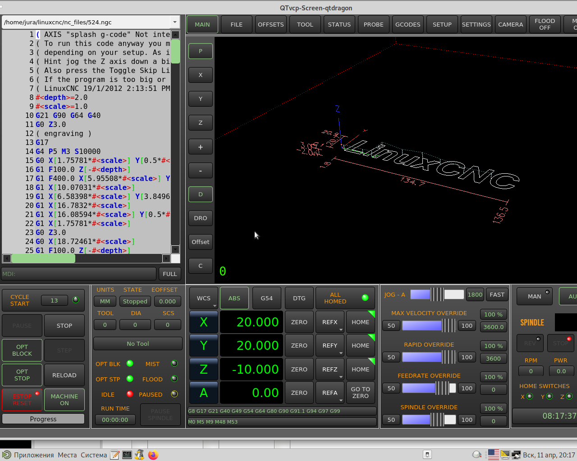The image size is (577, 461).
Task: Switch the preview to X view
Action: [x=201, y=75]
